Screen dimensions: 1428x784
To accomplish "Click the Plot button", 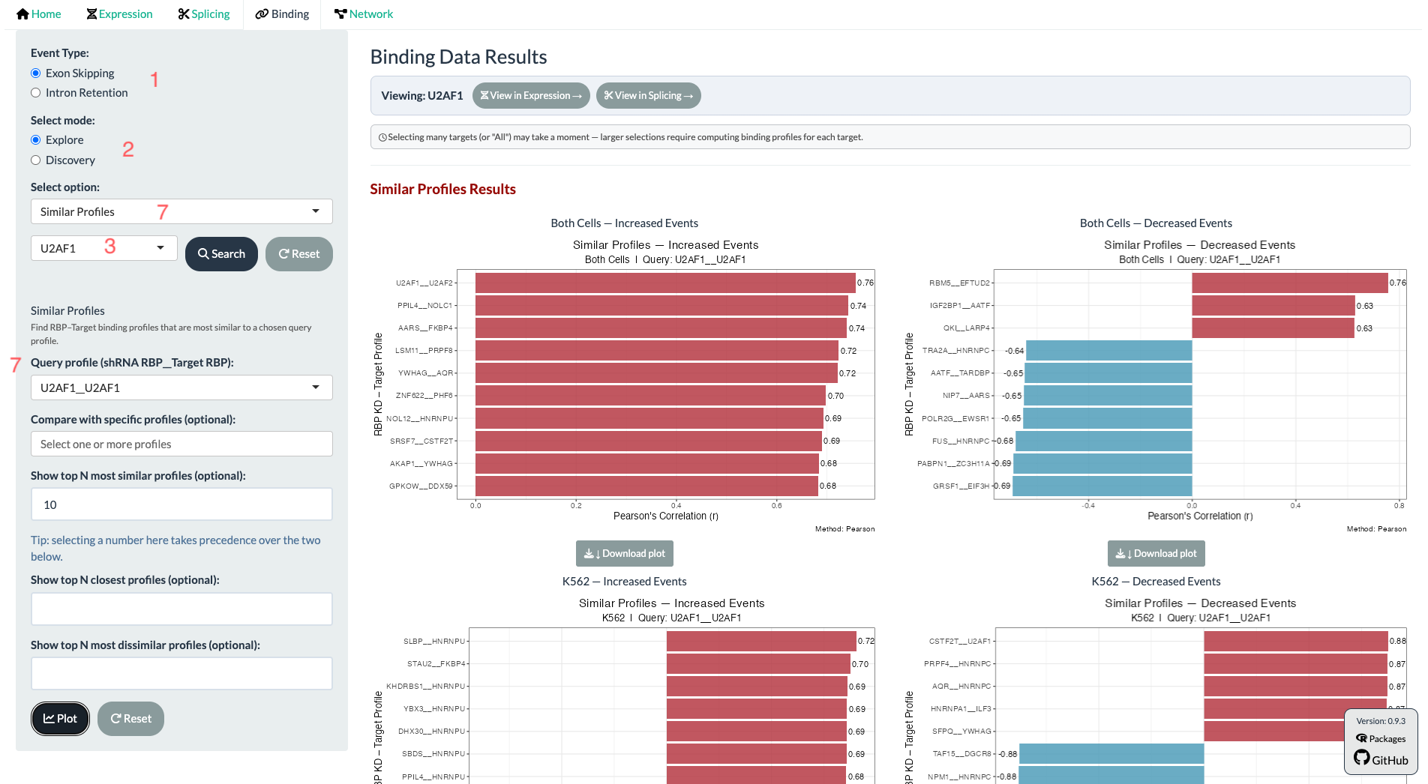I will pyautogui.click(x=60, y=718).
